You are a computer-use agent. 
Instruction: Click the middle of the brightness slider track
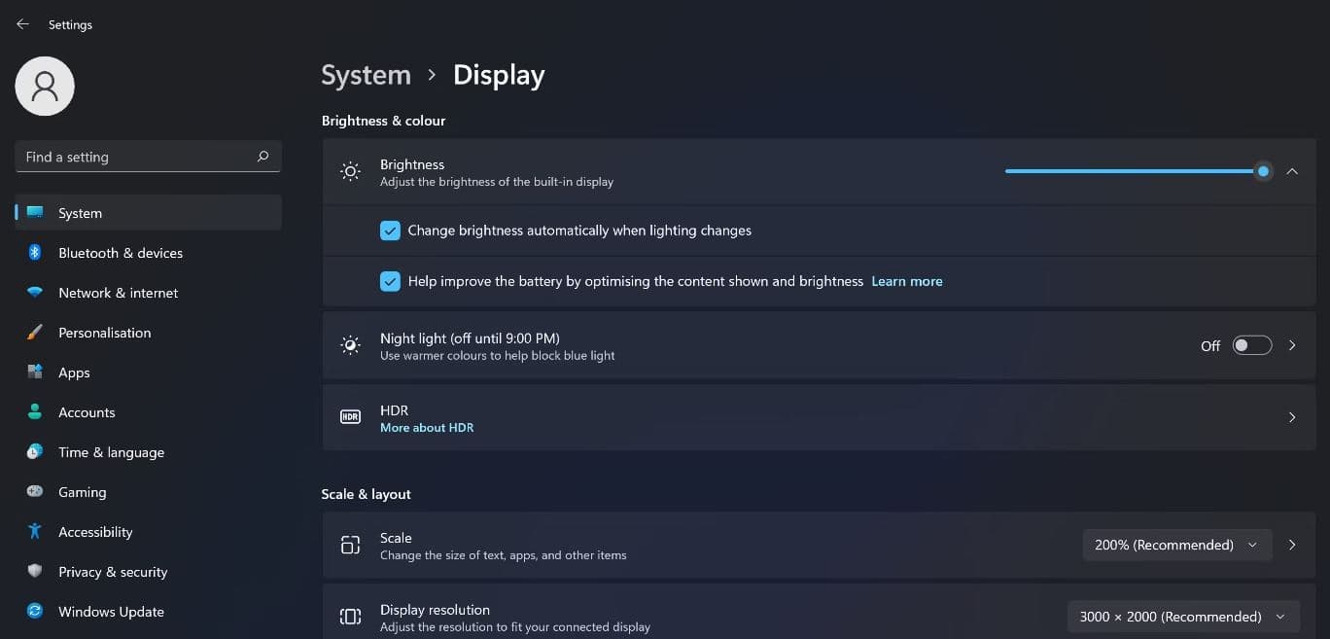pyautogui.click(x=1135, y=171)
